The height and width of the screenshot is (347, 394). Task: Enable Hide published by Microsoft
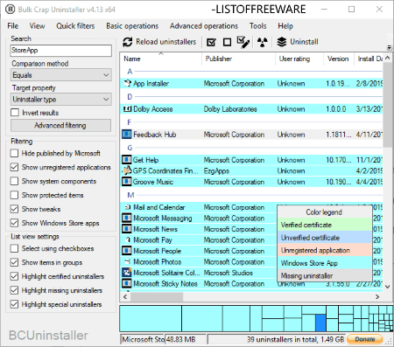14,153
